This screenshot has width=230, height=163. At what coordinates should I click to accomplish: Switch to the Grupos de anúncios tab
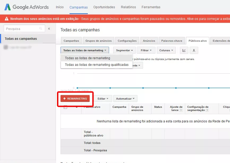98,41
